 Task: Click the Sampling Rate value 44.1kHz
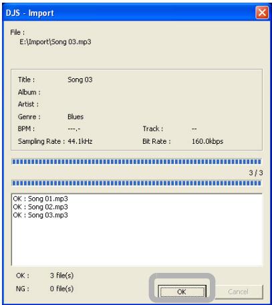click(80, 141)
